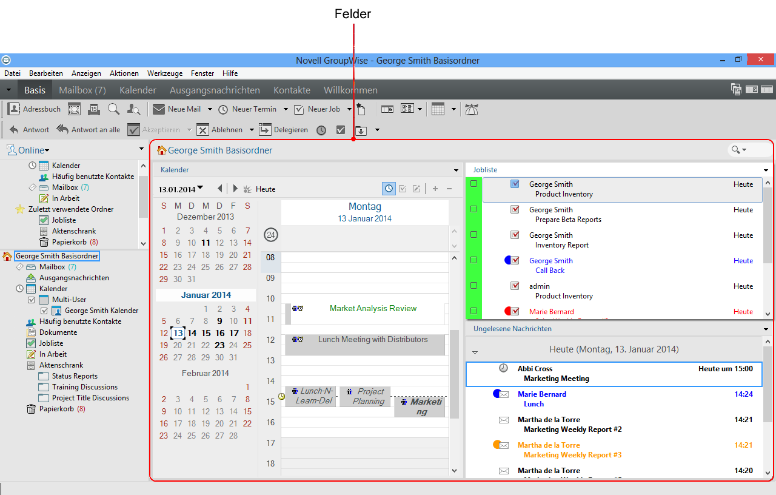
Task: Toggle the Multi-User calendar checkbox
Action: tap(32, 300)
